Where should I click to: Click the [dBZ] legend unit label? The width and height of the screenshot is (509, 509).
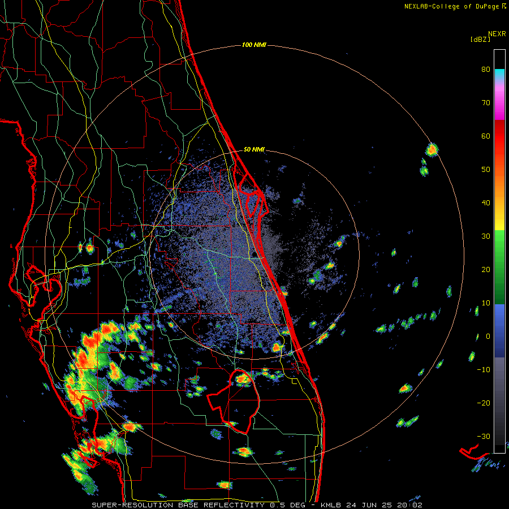coord(480,40)
